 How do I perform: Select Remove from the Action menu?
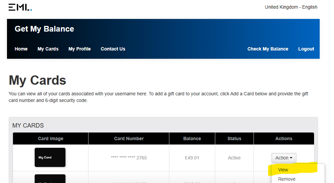tap(287, 179)
